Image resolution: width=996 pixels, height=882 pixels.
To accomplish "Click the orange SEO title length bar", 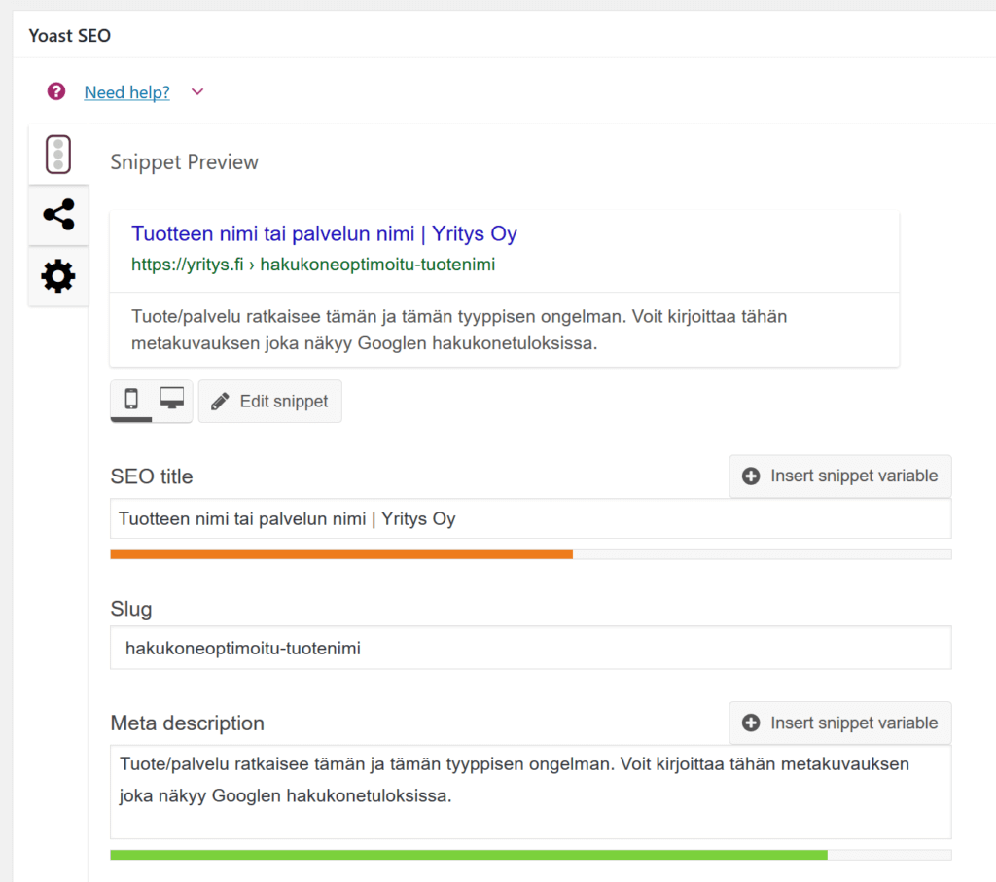I will 340,554.
